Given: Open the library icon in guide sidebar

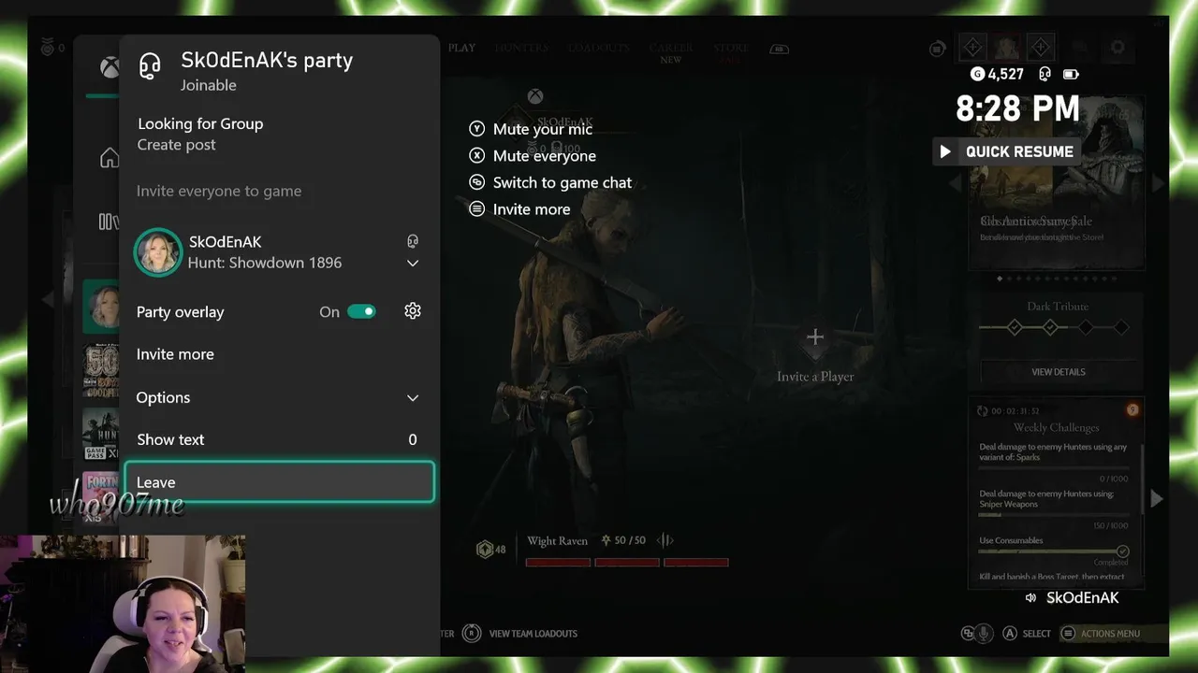Looking at the screenshot, I should [x=109, y=222].
